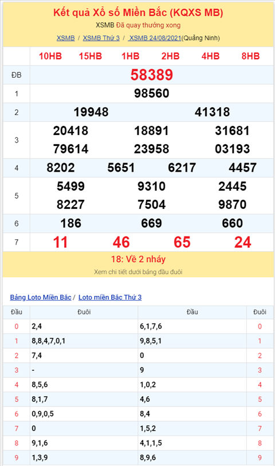Click third prize number 03193
This screenshot has width=275, height=466.
[233, 149]
